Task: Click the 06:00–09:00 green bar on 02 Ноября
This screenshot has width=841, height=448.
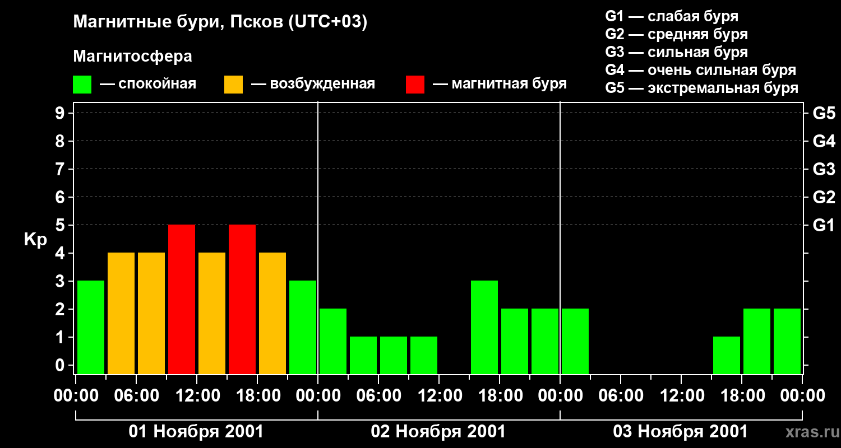Action: tap(394, 355)
